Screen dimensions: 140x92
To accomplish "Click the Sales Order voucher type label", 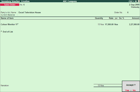I will click(x=10, y=5).
